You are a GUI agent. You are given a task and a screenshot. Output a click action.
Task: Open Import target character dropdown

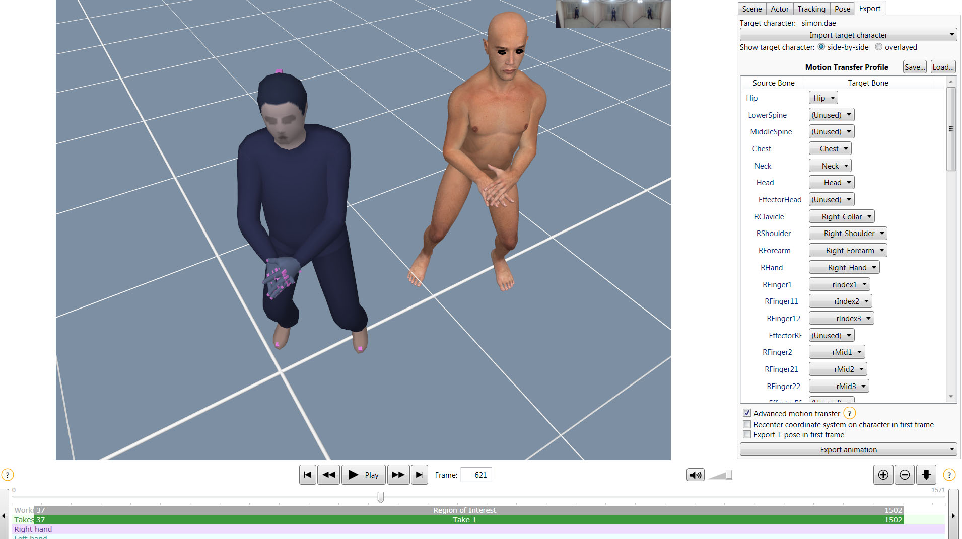click(848, 35)
